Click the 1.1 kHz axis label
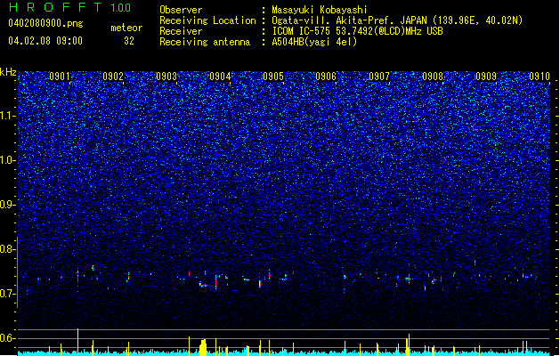The width and height of the screenshot is (560, 356). [8, 116]
